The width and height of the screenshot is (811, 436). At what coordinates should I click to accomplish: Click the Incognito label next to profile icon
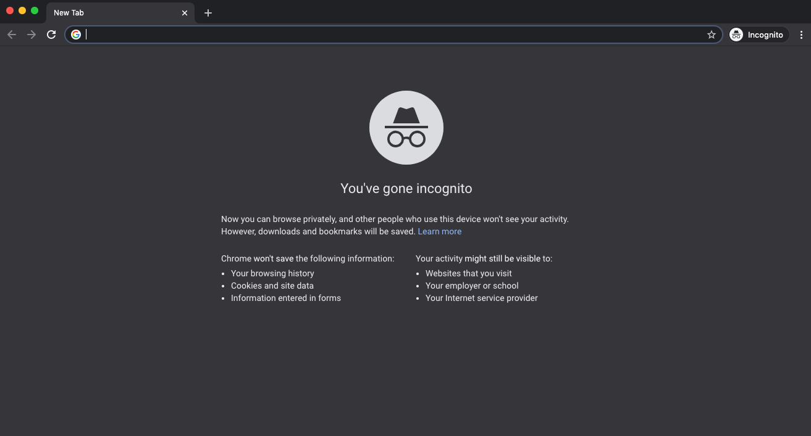pyautogui.click(x=766, y=35)
